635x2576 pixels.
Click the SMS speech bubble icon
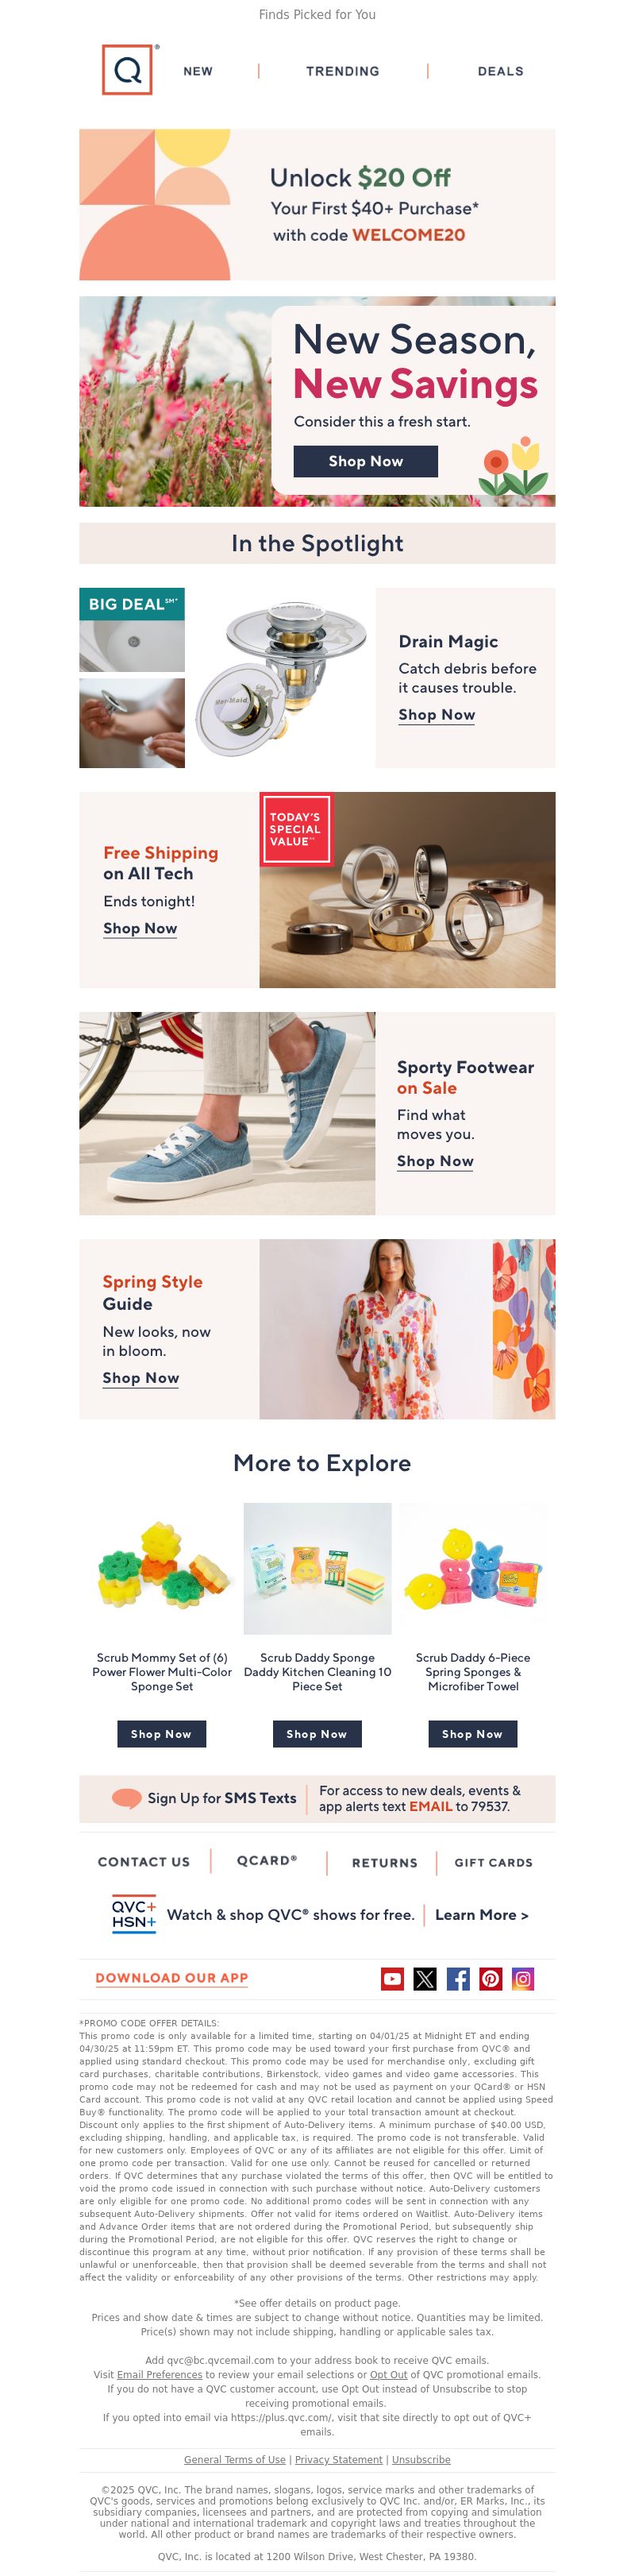pos(126,1798)
